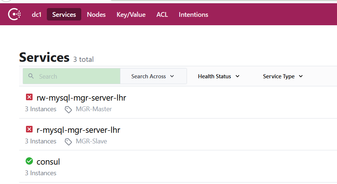Image resolution: width=337 pixels, height=184 pixels.
Task: Select the Services tab
Action: point(64,15)
